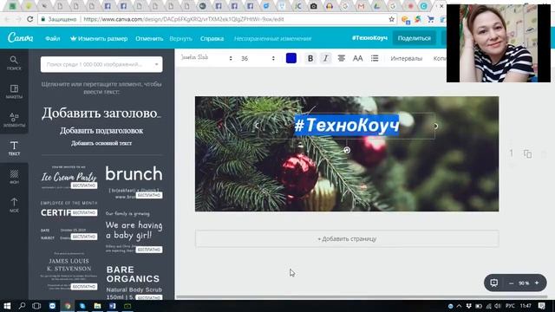
Task: Toggle bulleted list formatting
Action: click(x=375, y=58)
